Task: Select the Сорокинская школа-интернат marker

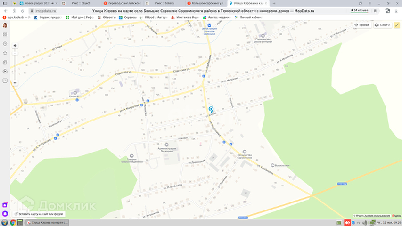Action: [263, 36]
